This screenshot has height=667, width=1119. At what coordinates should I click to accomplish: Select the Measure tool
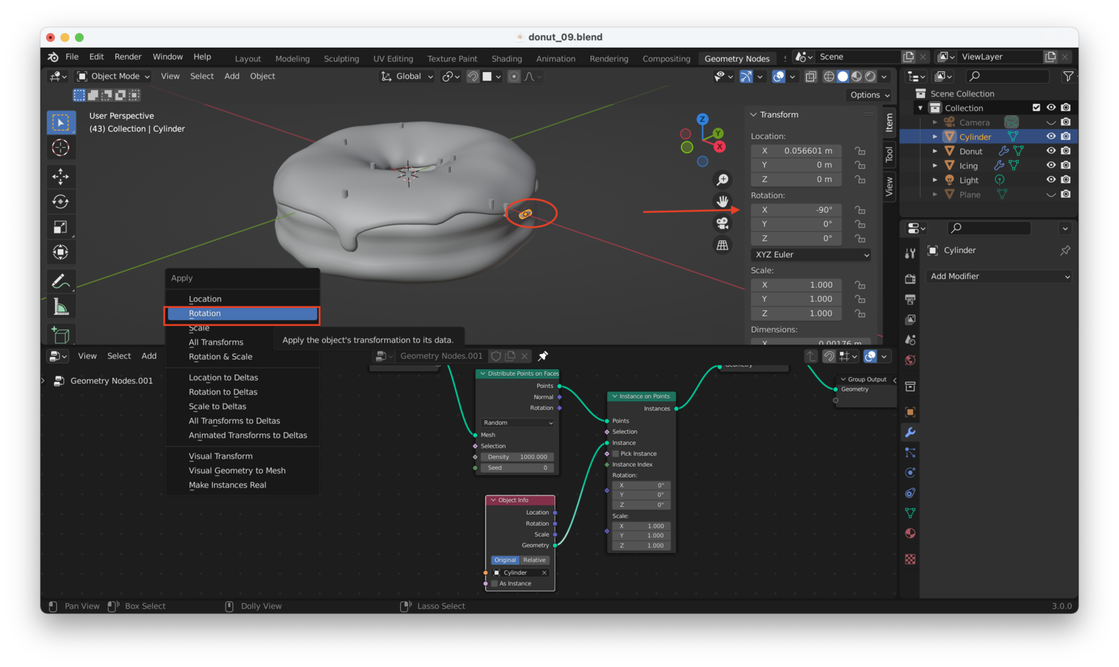tap(61, 308)
